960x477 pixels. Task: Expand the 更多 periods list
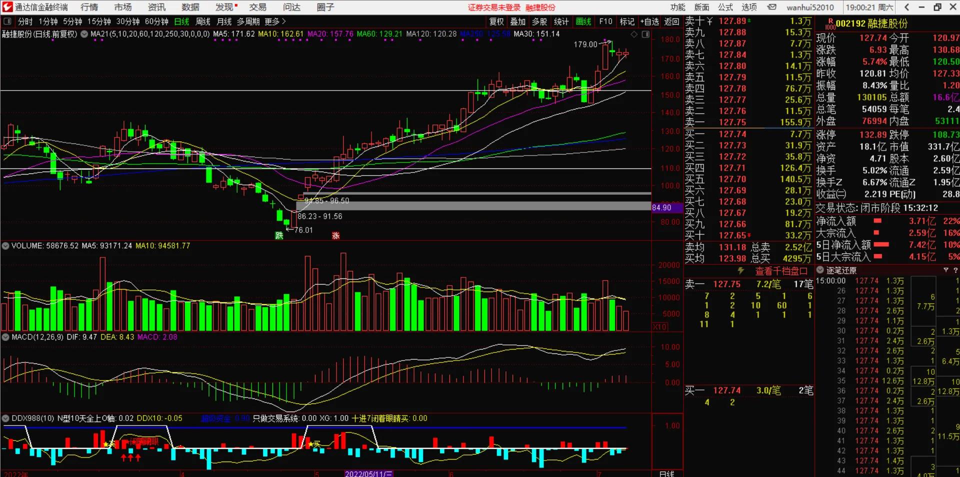tap(275, 21)
